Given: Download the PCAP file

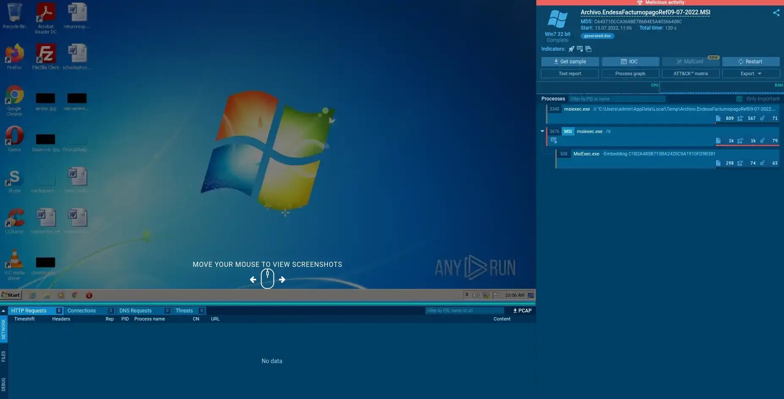Looking at the screenshot, I should [522, 311].
